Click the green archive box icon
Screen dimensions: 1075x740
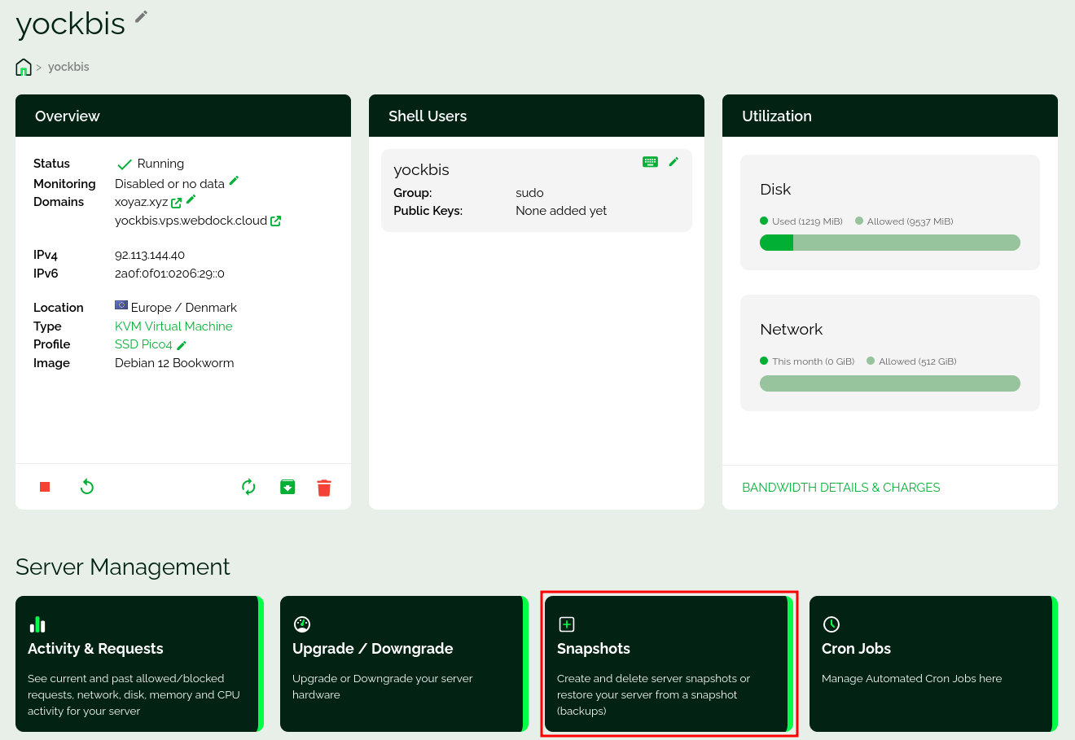coord(287,487)
